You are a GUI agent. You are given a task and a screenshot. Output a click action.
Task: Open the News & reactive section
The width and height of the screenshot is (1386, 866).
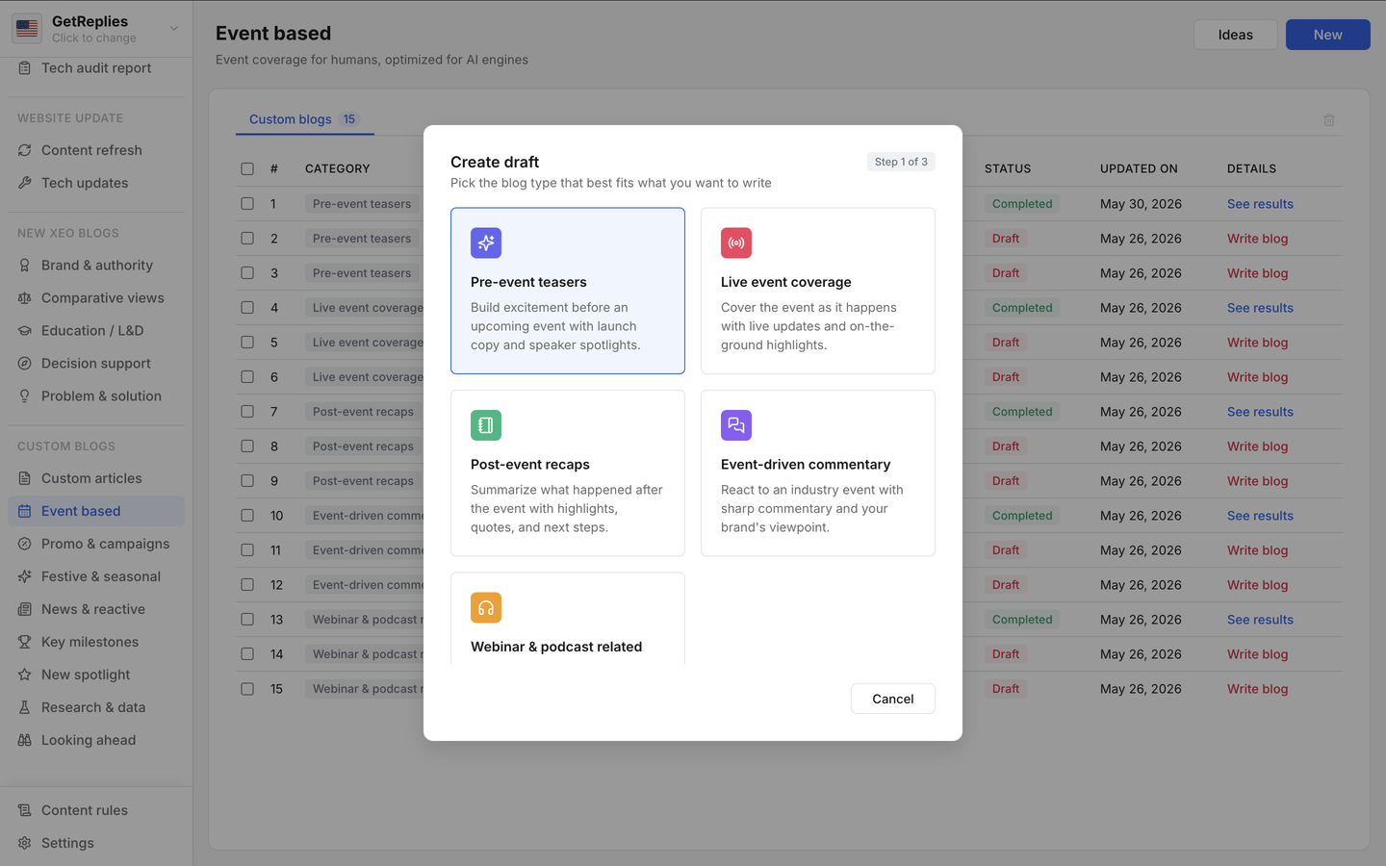(96, 609)
